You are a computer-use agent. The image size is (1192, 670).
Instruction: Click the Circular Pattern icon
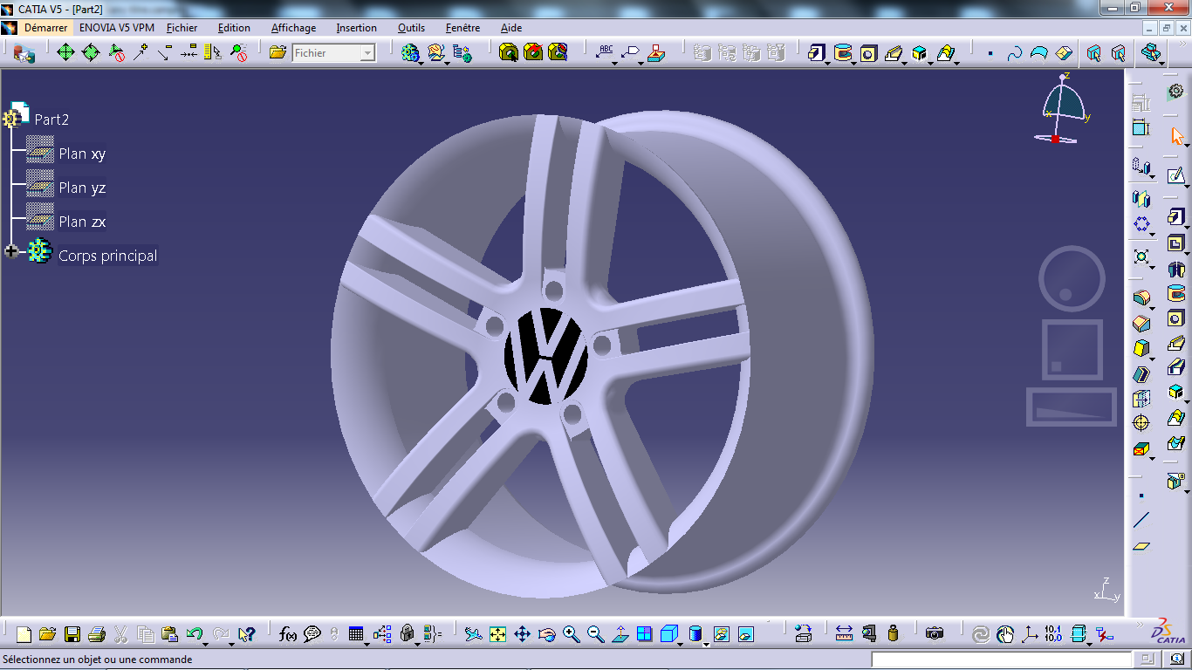1141,224
